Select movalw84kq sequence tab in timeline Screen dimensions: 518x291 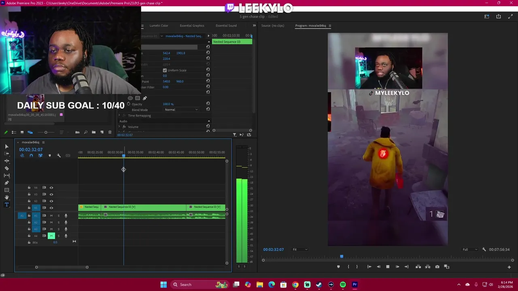click(31, 142)
